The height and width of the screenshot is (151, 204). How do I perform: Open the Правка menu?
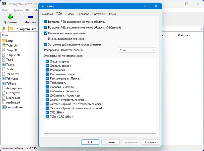click(x=18, y=10)
